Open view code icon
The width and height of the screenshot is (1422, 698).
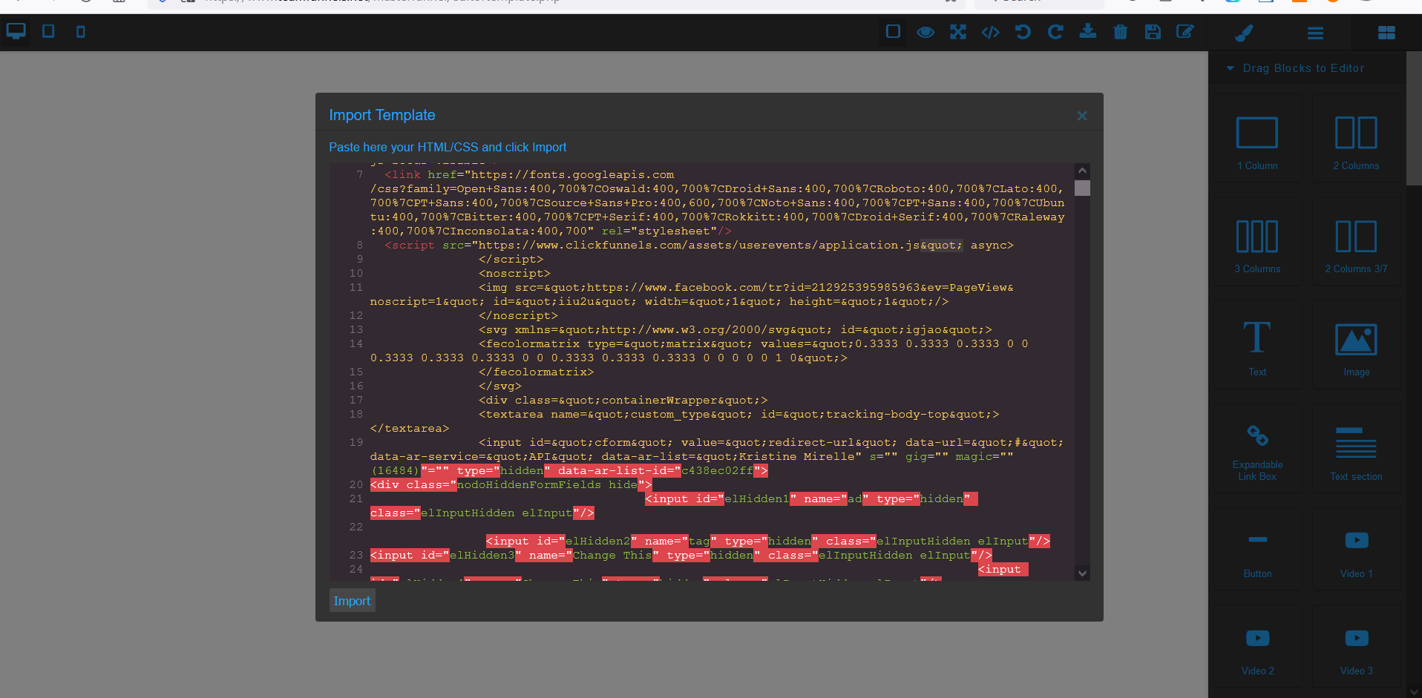click(990, 32)
